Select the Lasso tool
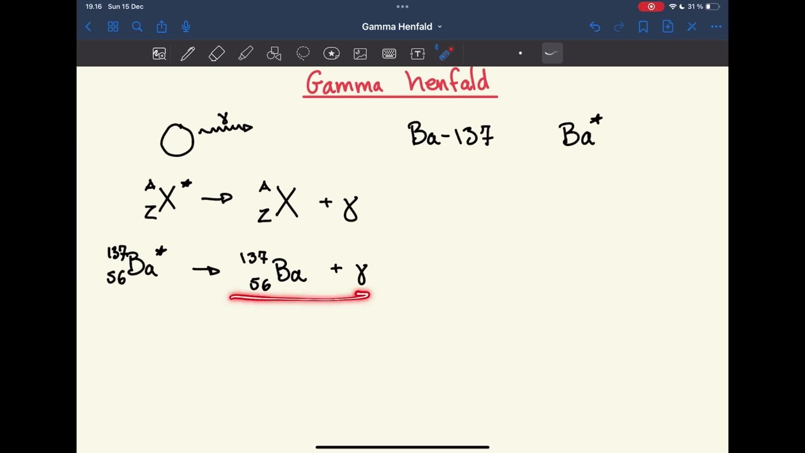The height and width of the screenshot is (453, 805). pos(303,54)
